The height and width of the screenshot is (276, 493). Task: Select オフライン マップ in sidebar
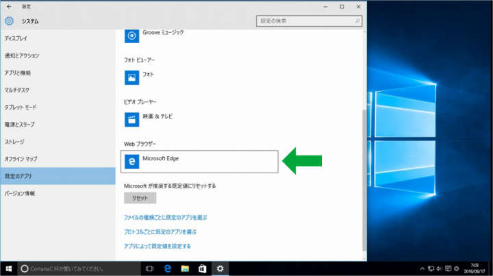click(58, 159)
